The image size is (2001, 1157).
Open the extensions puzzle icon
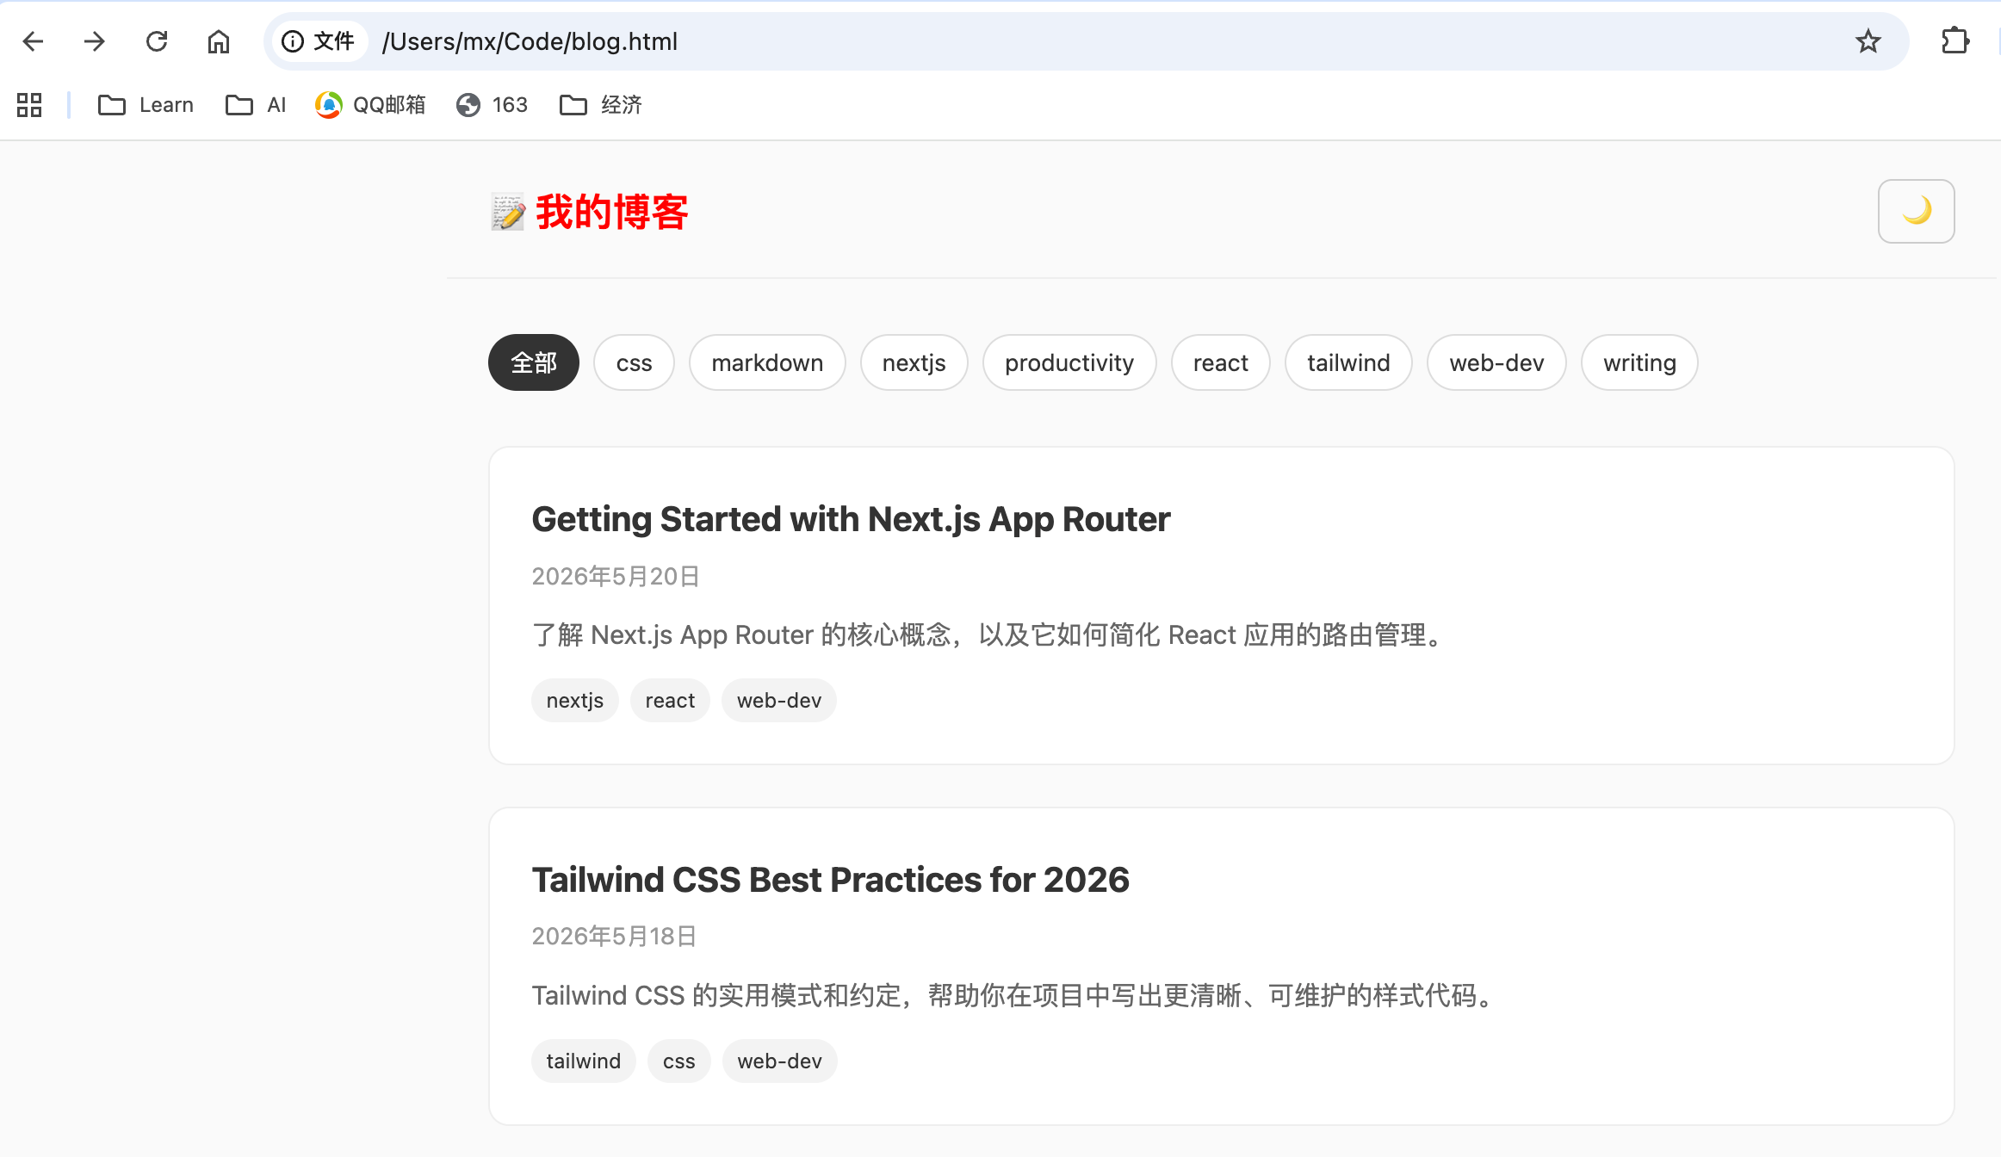1955,41
